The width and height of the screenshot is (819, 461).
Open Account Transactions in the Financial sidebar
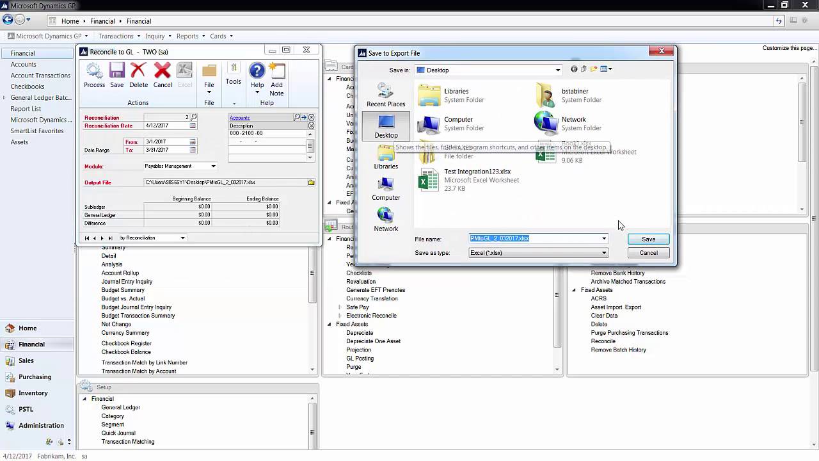click(40, 76)
